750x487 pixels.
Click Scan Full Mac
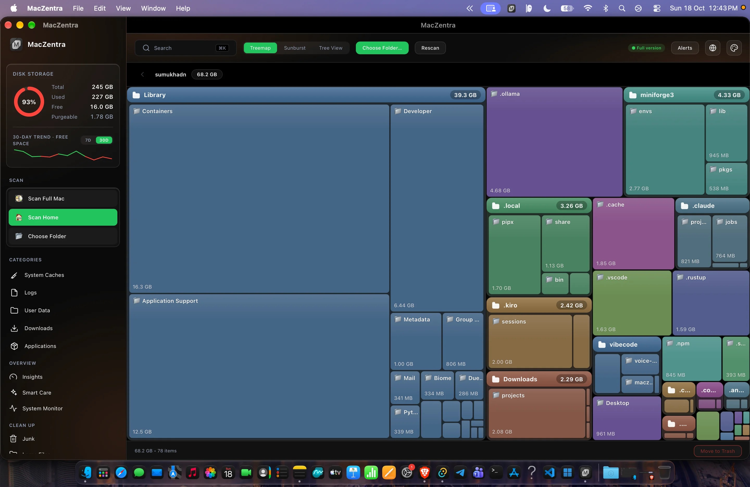click(63, 198)
